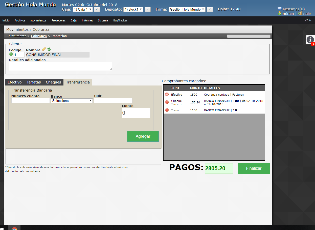Click the green refresh icon beside Nombre

point(48,49)
